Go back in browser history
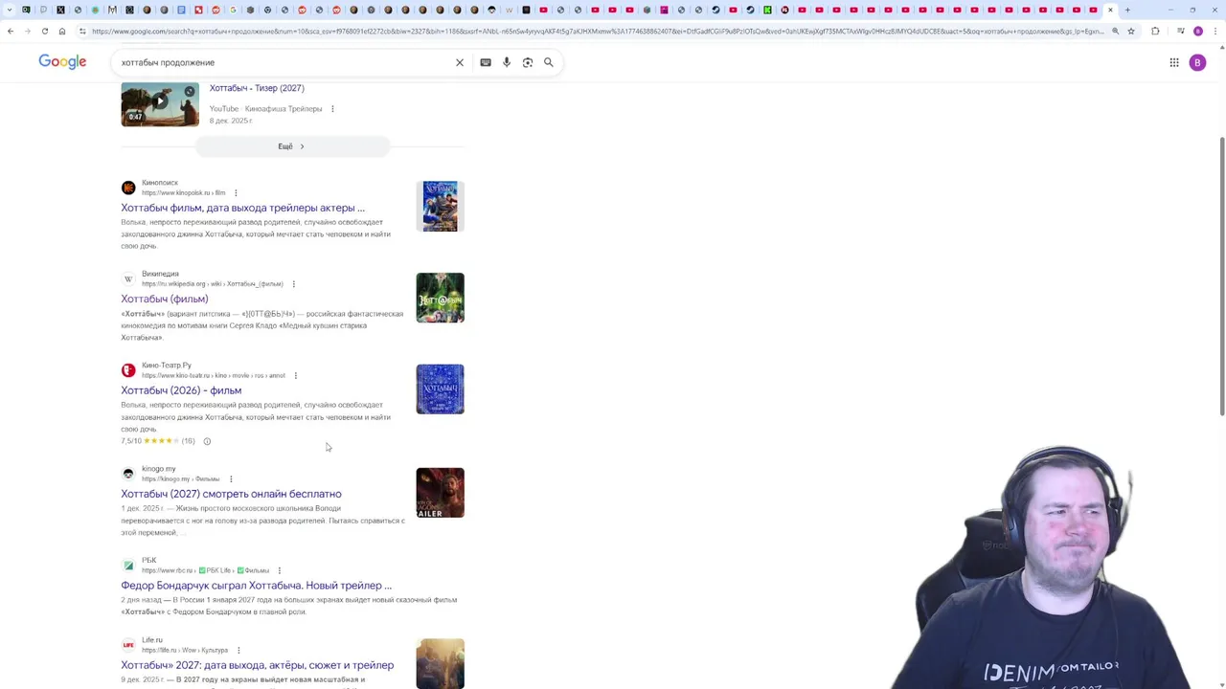Screen dimensions: 1226x689 11,31
